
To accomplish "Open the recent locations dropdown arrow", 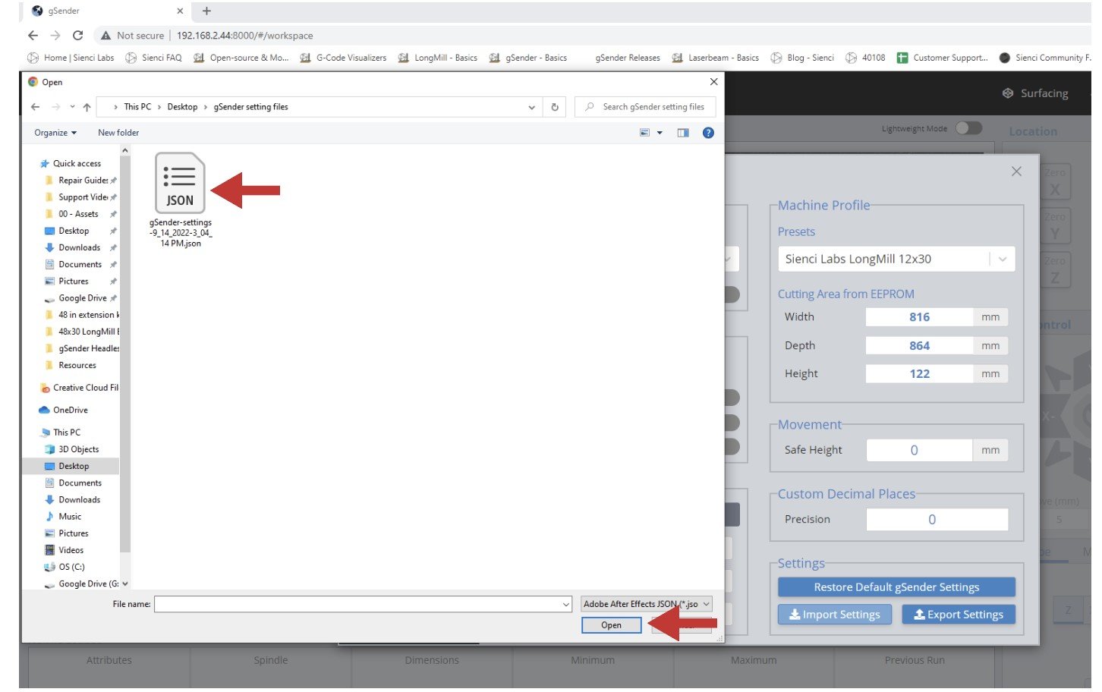I will (x=72, y=107).
